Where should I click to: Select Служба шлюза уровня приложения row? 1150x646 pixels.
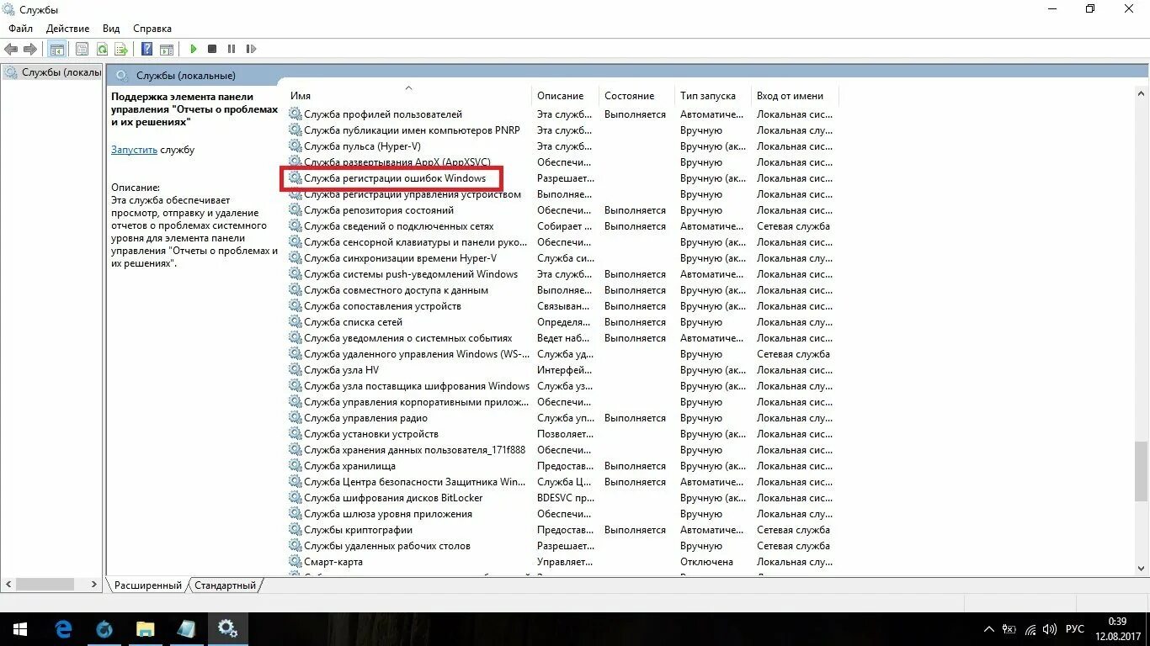(x=562, y=514)
